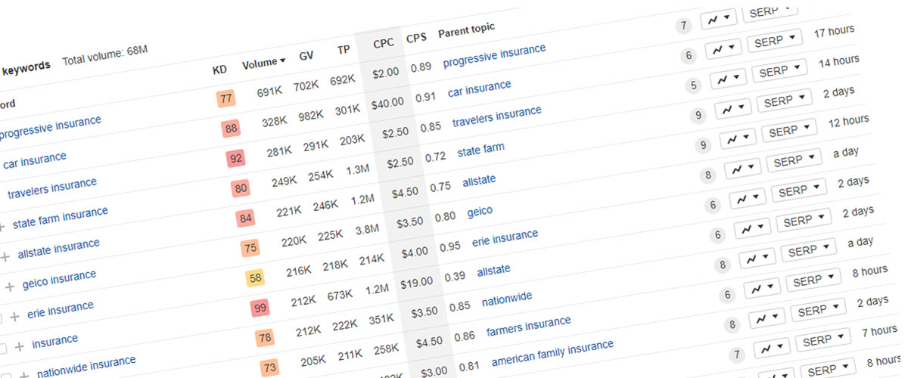The image size is (908, 378).
Task: Open the car insurance keyword link
Action: click(35, 160)
